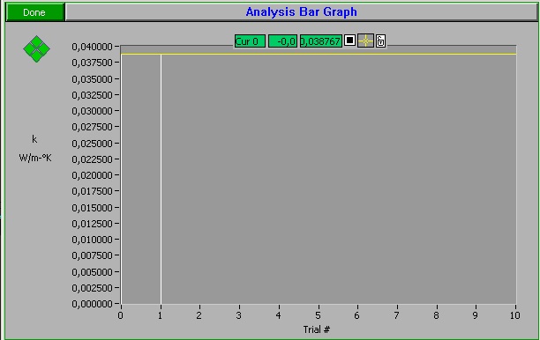The width and height of the screenshot is (540, 340).
Task: Open the black square point style selector
Action: [349, 41]
